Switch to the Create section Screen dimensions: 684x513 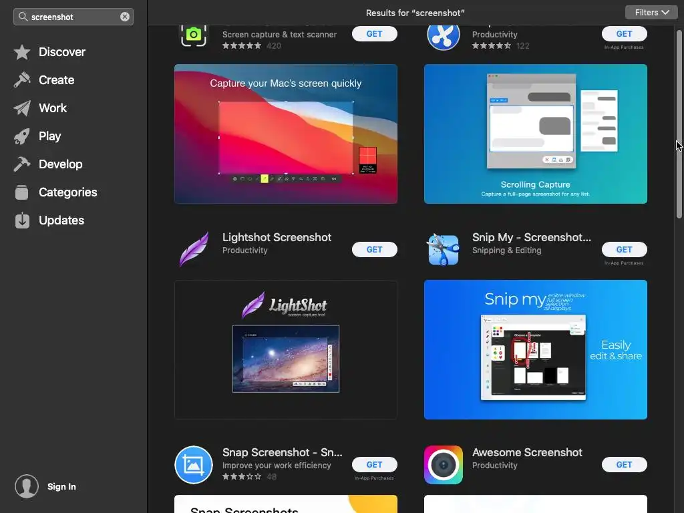(56, 80)
